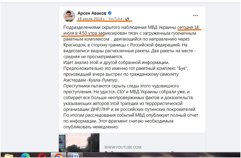Click the YouTube source link in header
The image size is (241, 158).
click(x=115, y=19)
